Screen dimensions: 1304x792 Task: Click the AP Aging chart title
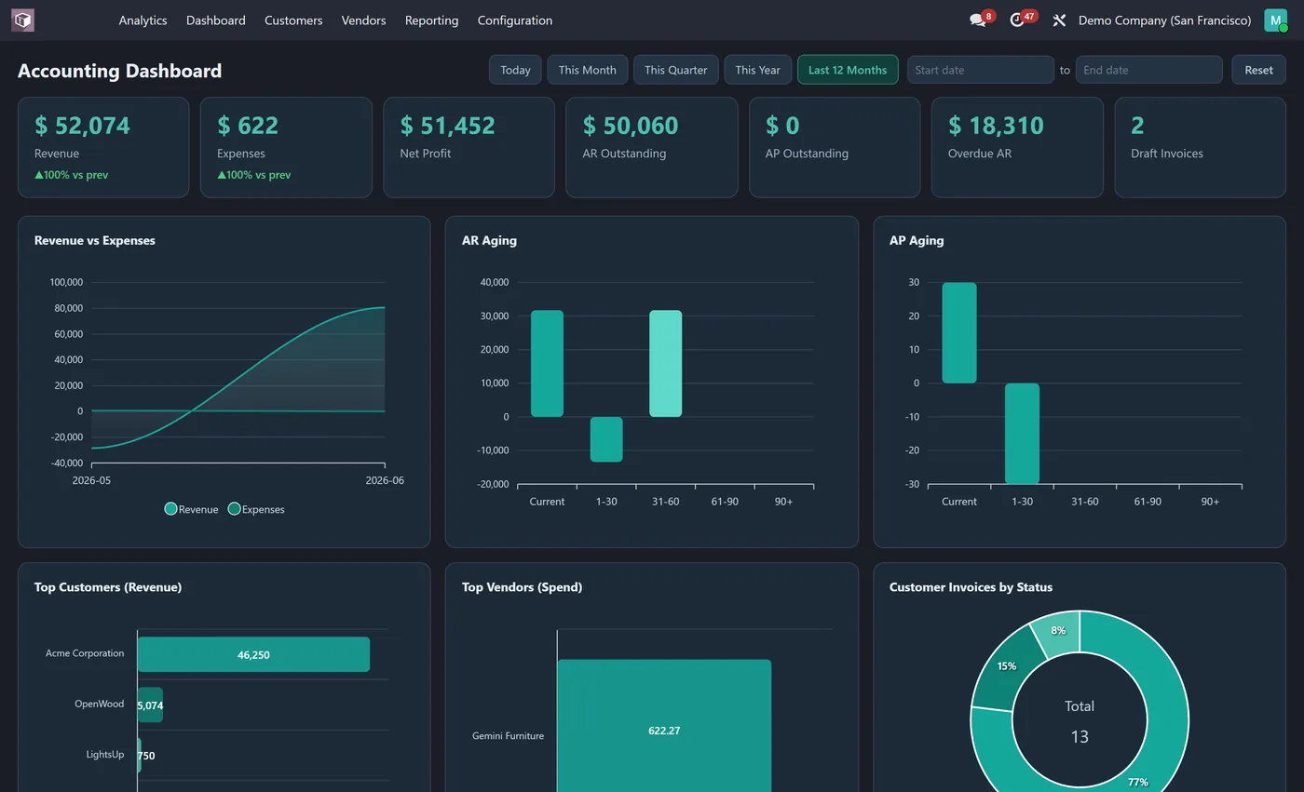(917, 240)
